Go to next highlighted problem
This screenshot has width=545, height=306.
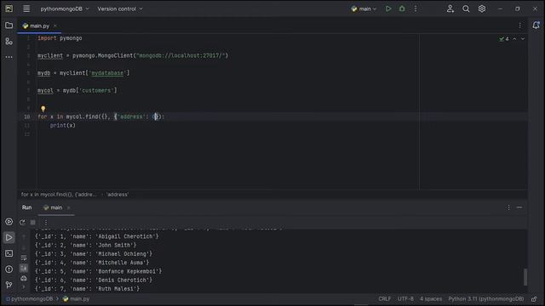tap(523, 39)
